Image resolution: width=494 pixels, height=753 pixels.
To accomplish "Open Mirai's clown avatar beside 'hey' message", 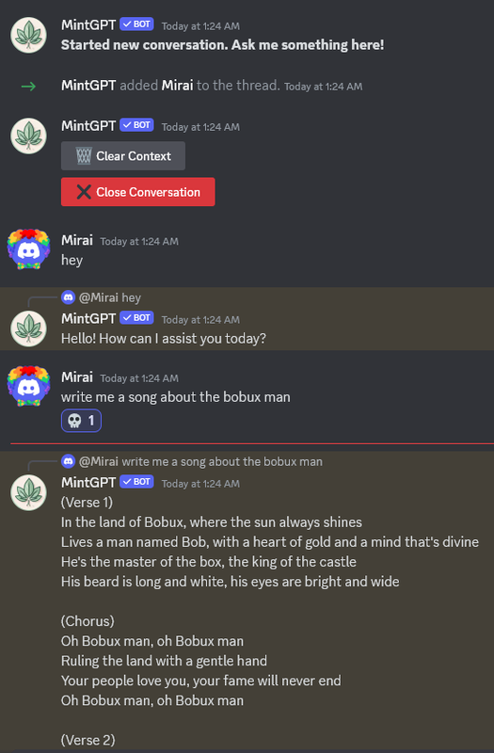I will point(29,249).
